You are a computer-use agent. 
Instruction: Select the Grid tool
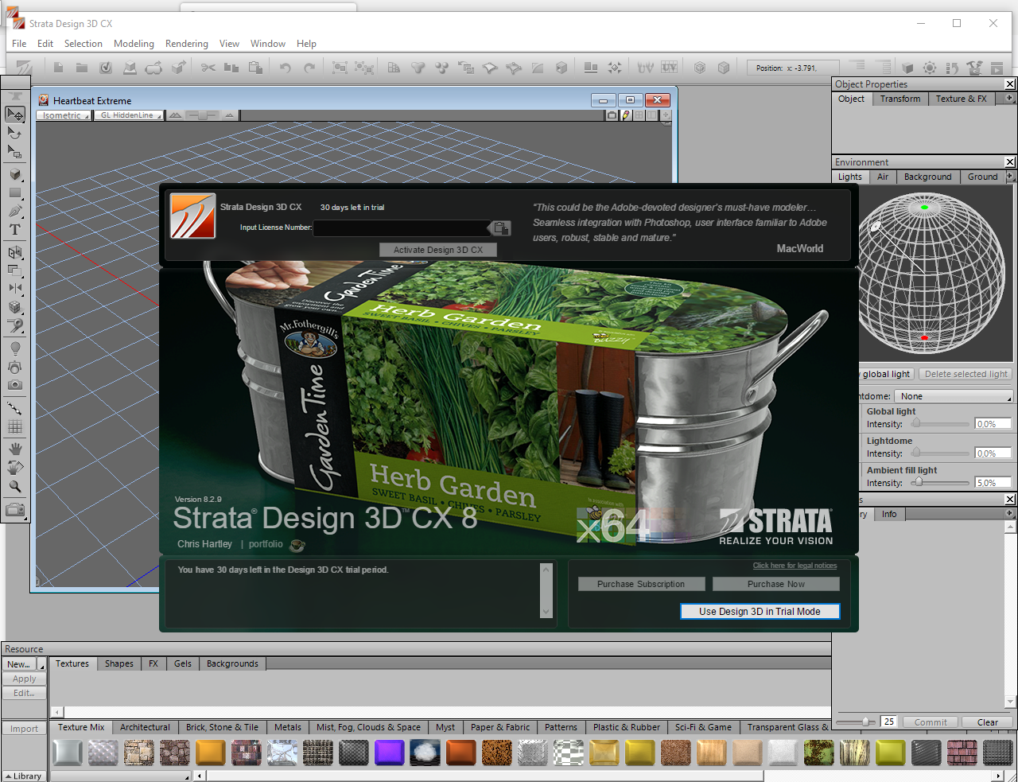[15, 426]
